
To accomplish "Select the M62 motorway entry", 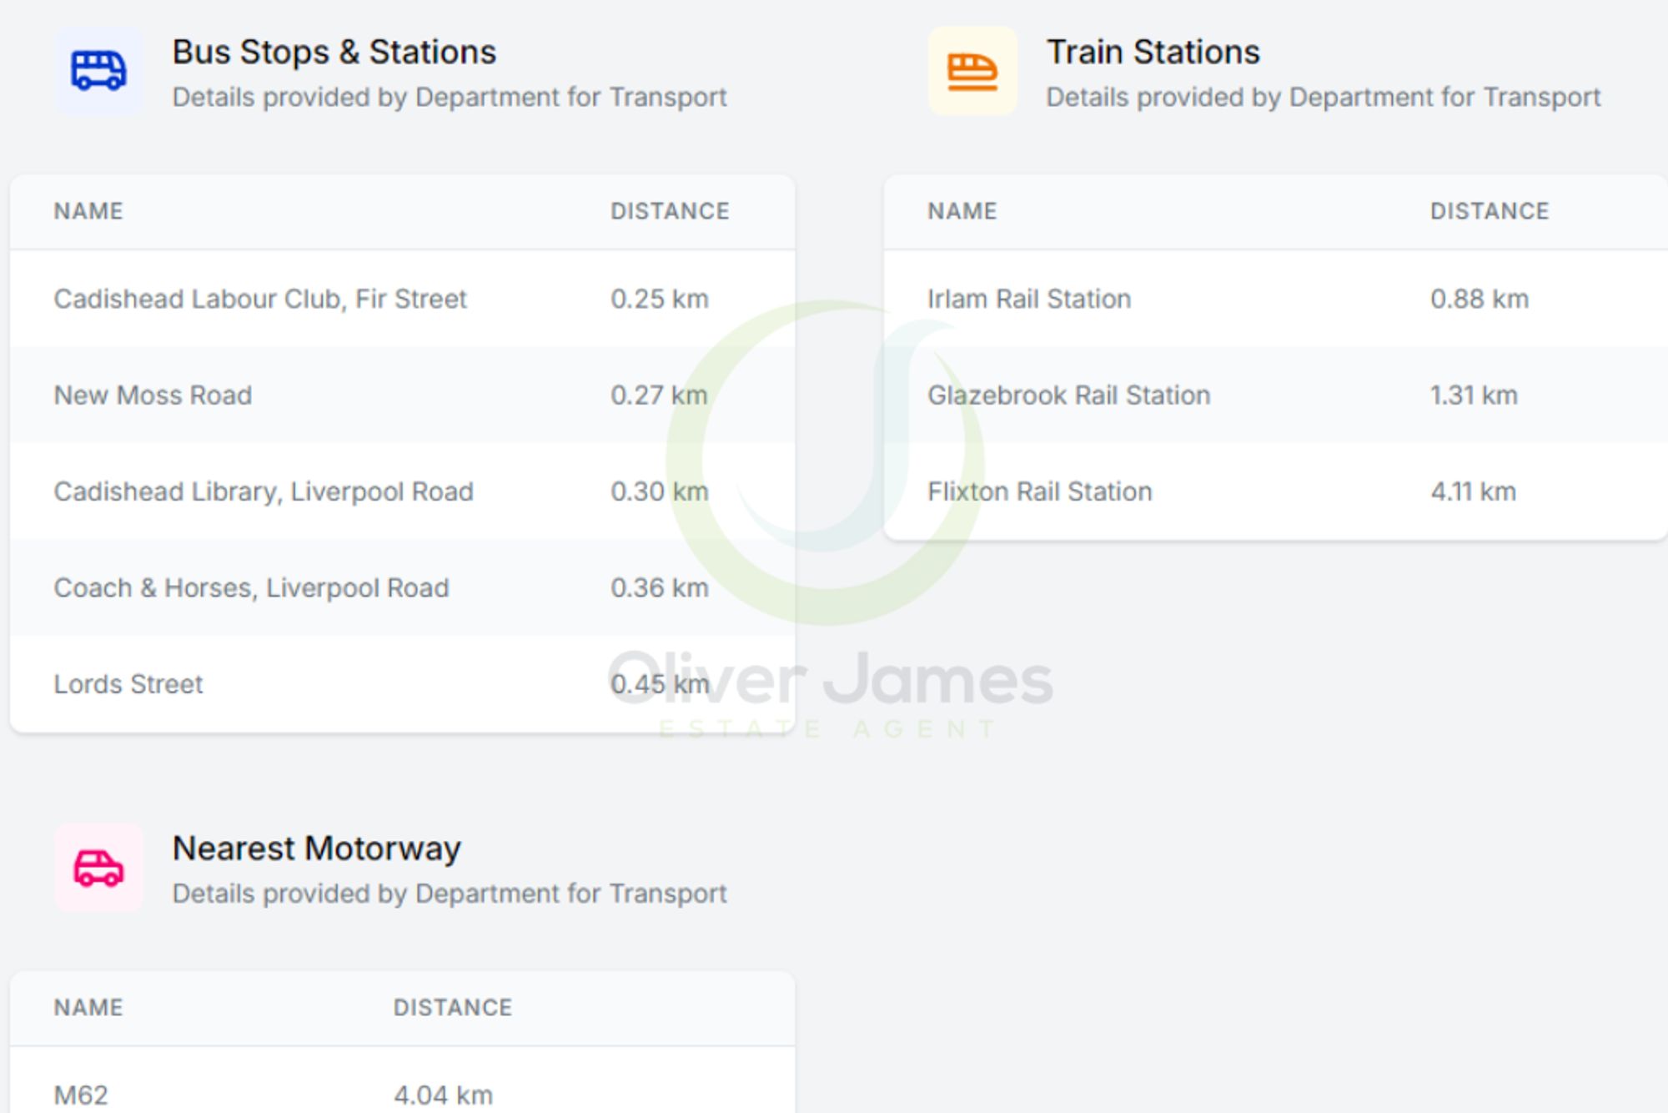I will (x=81, y=1095).
